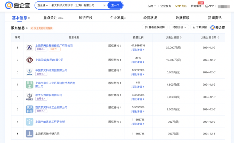Select the 4,800万(元) amount cell
This screenshot has height=143, width=234.
coord(173,85)
